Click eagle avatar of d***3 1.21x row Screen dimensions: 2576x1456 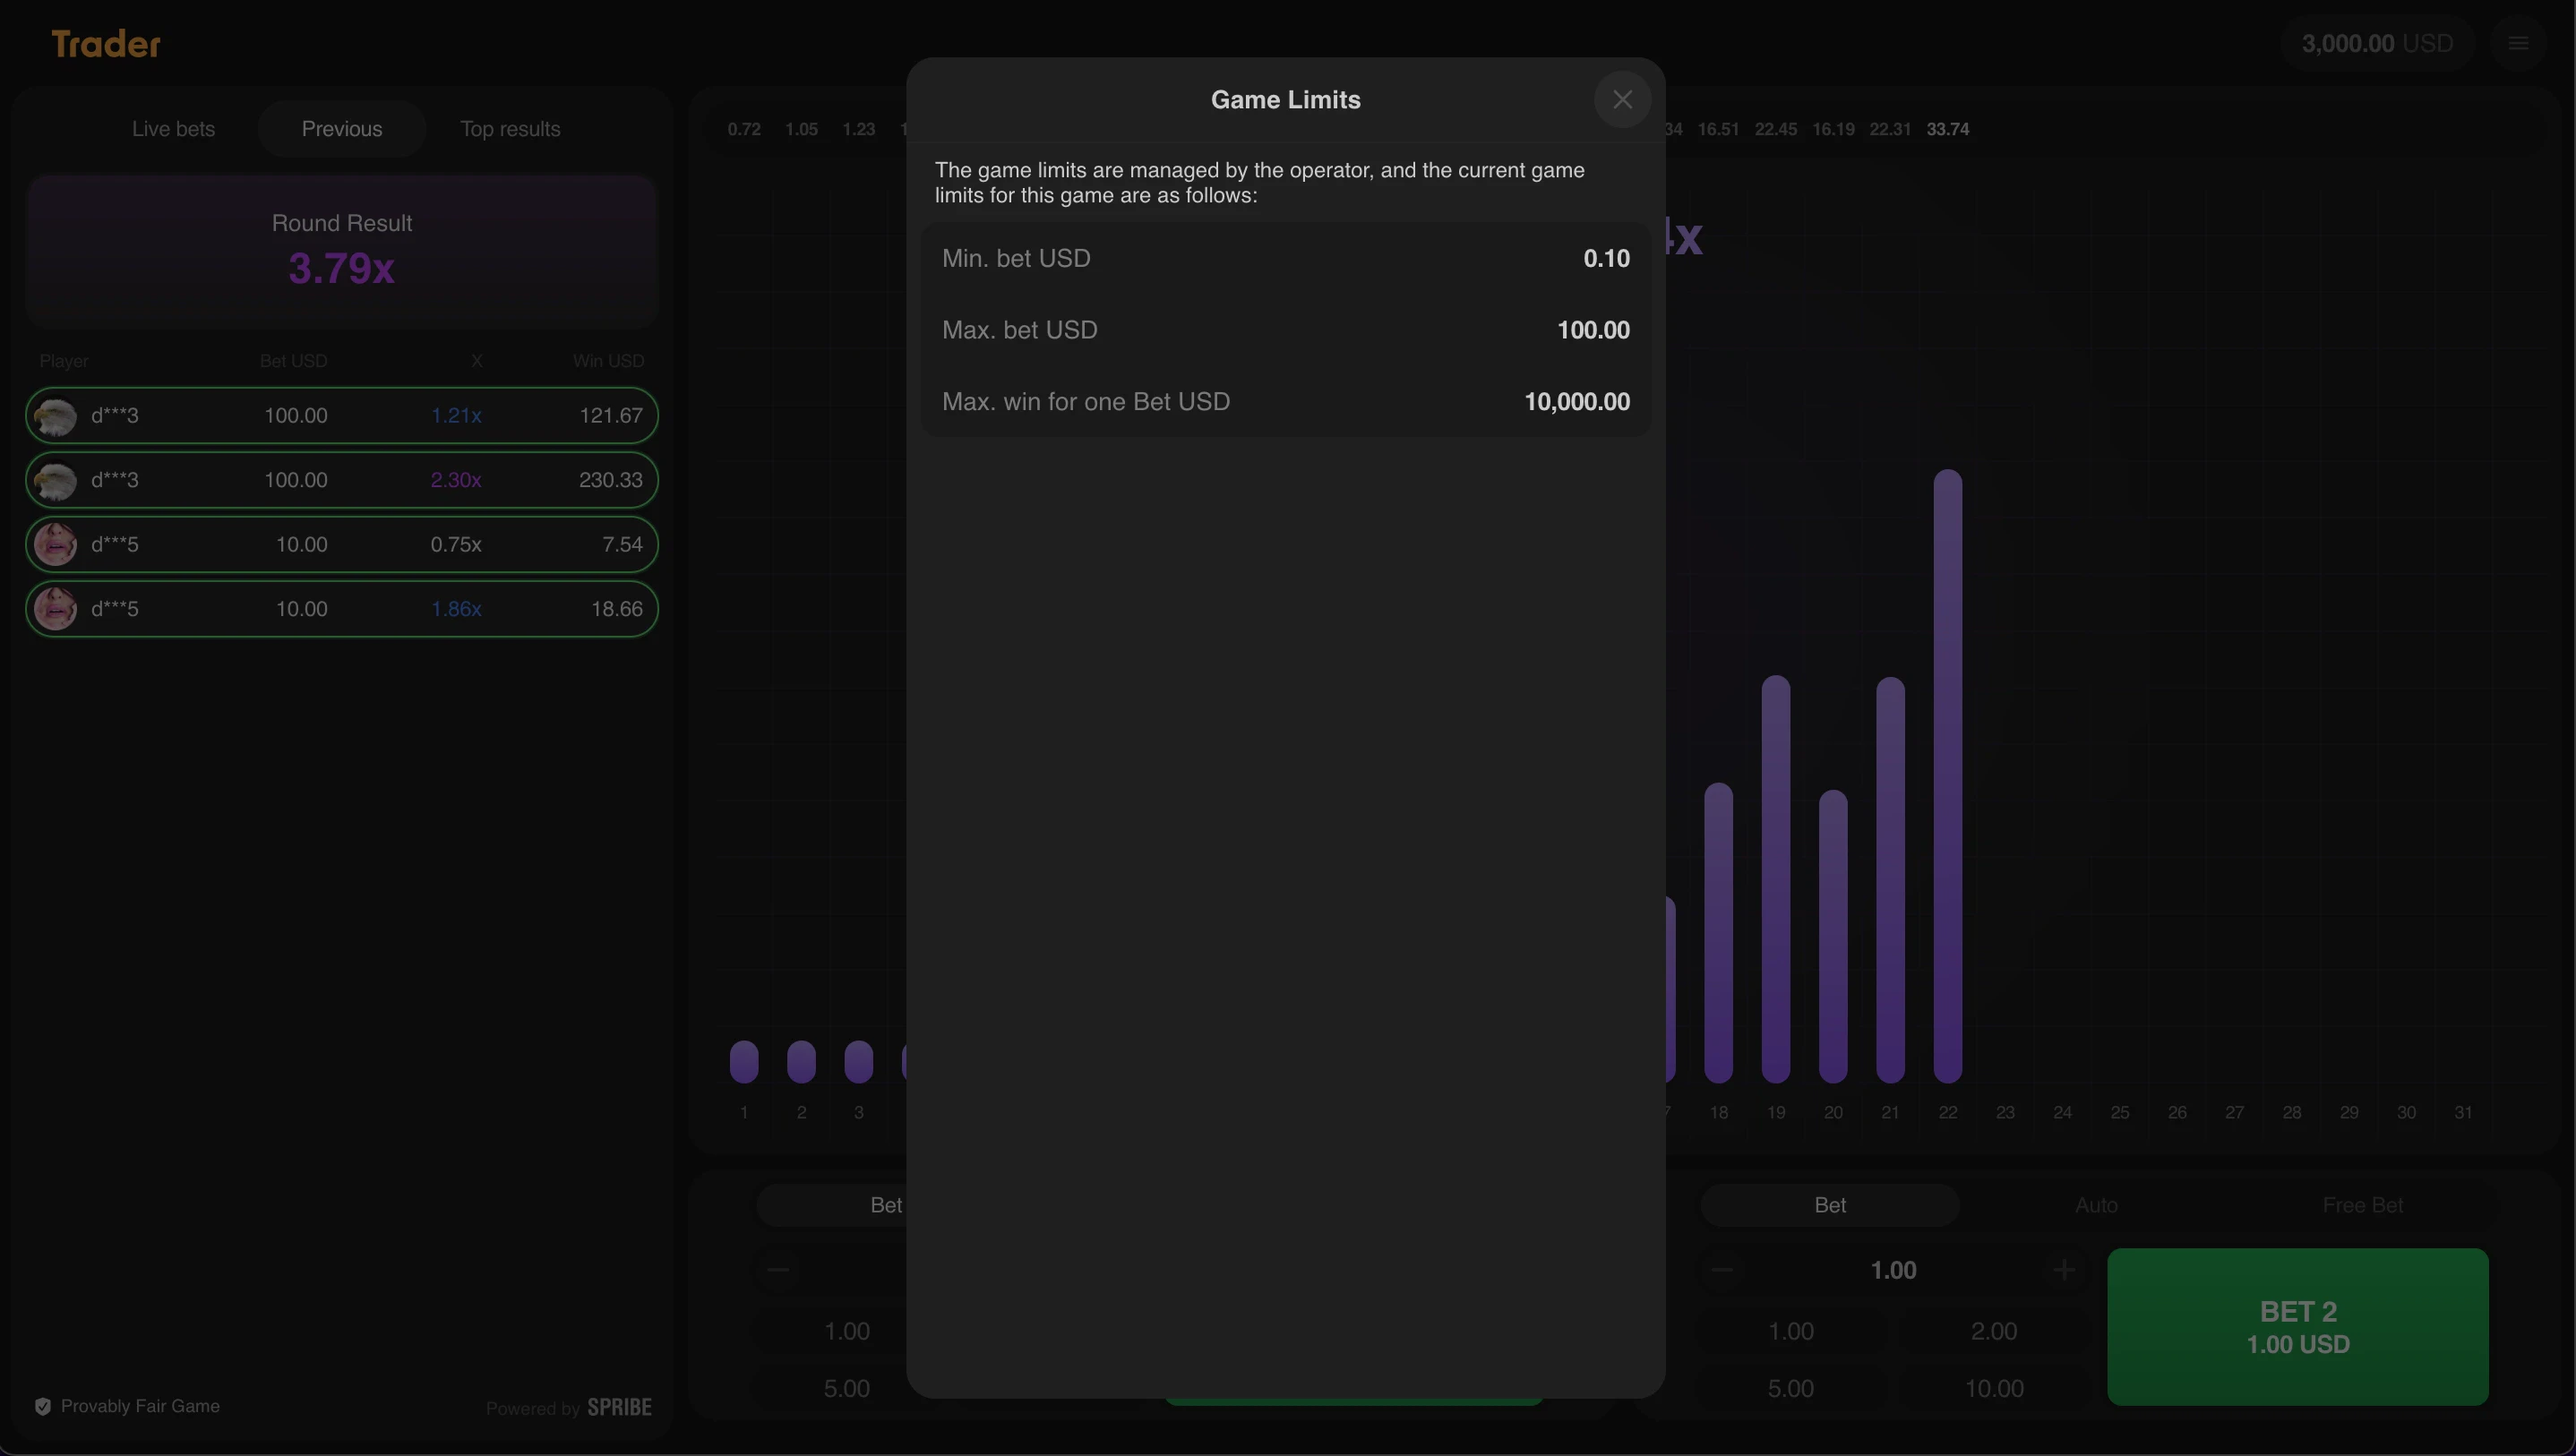coord(55,415)
